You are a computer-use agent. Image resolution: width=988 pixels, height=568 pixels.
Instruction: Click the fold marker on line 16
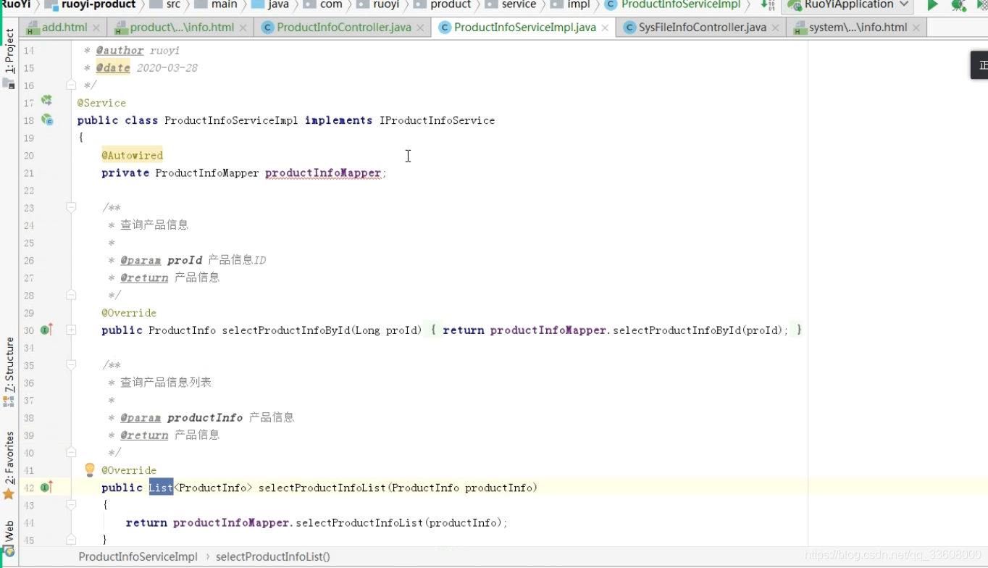click(x=71, y=85)
